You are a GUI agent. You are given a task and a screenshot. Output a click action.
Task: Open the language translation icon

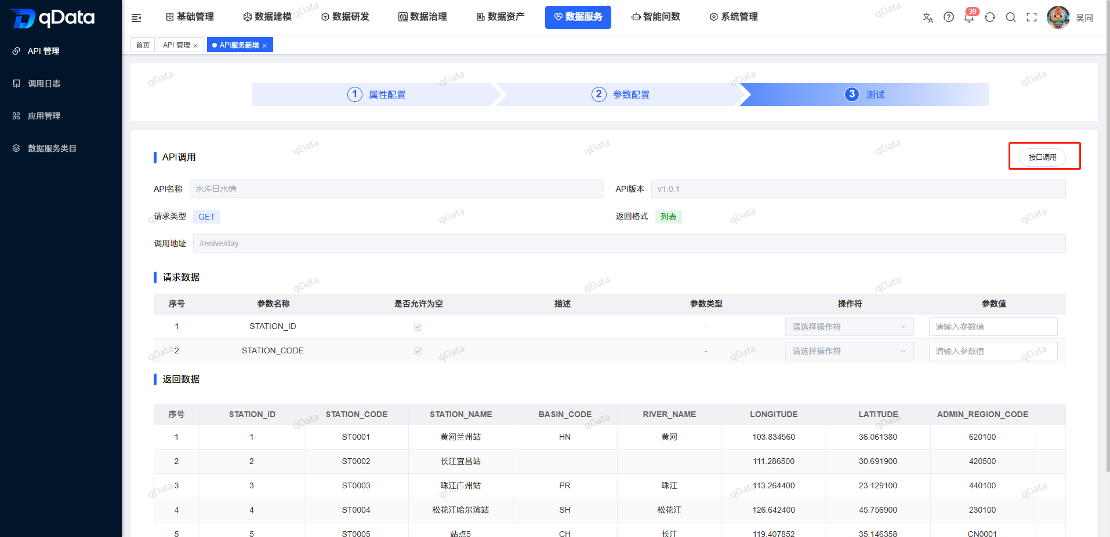(928, 17)
